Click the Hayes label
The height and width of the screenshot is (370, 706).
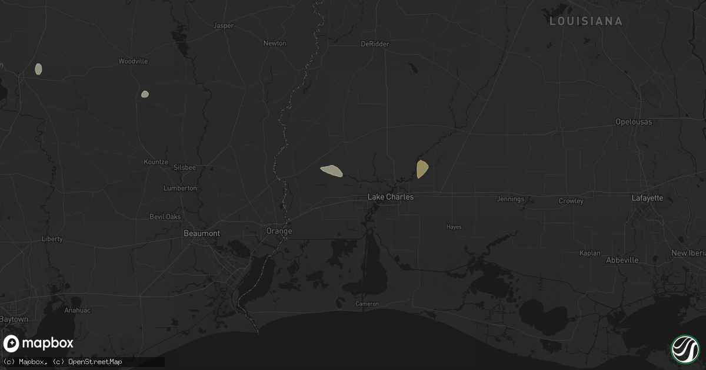[x=454, y=227]
